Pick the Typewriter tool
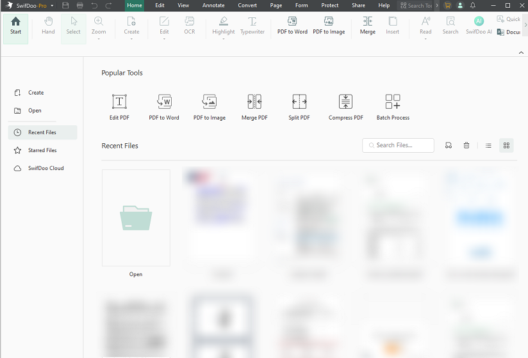 point(252,26)
